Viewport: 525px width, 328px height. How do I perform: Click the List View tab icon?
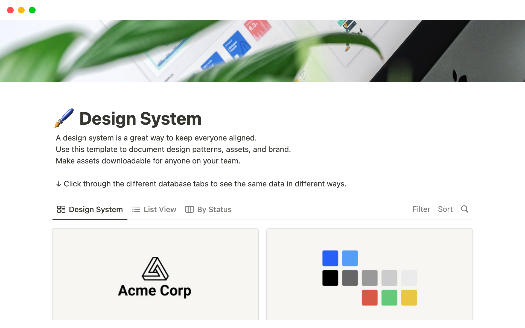tap(136, 209)
